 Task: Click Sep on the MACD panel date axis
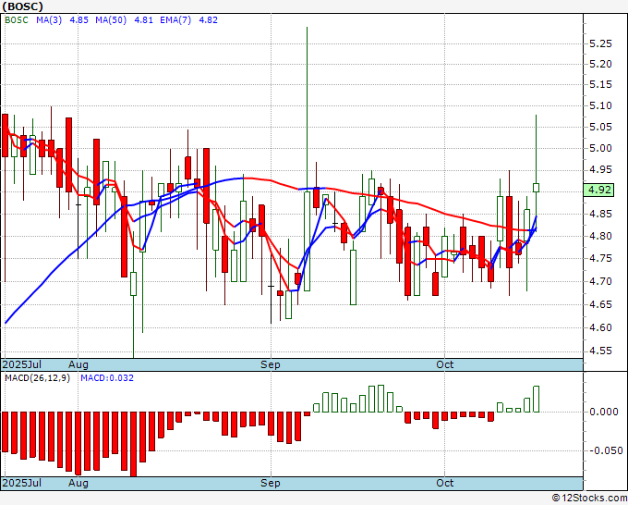[x=271, y=483]
